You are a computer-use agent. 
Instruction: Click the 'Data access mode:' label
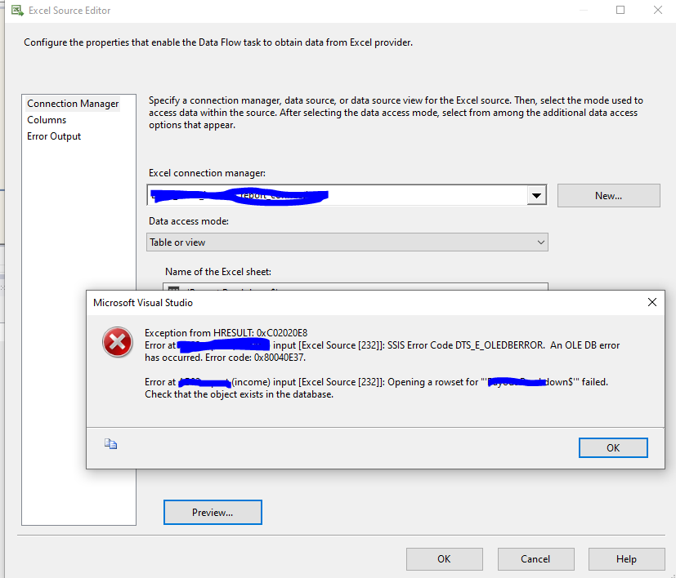point(189,221)
